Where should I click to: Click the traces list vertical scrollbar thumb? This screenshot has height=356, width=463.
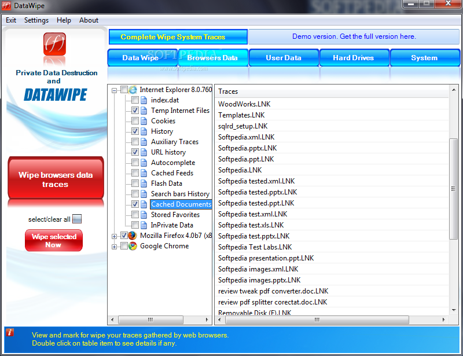(453, 189)
